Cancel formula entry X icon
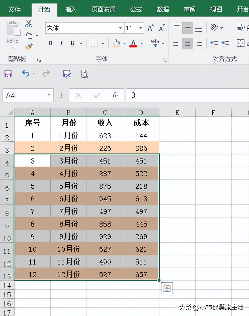The width and height of the screenshot is (249, 316). pyautogui.click(x=78, y=95)
